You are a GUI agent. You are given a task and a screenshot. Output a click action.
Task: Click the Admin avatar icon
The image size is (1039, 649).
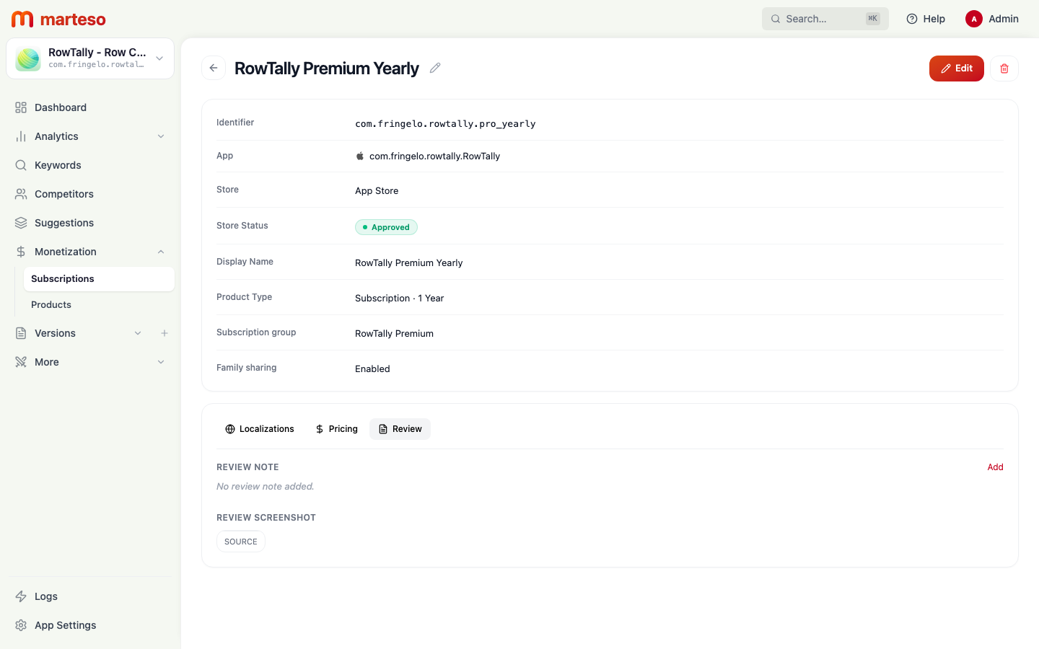(x=974, y=19)
